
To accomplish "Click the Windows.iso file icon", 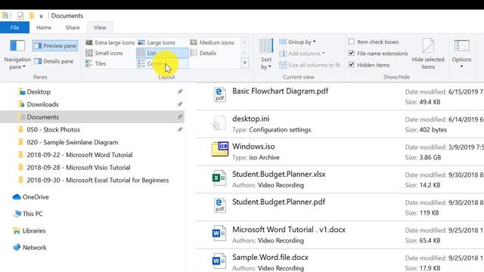I will point(220,150).
